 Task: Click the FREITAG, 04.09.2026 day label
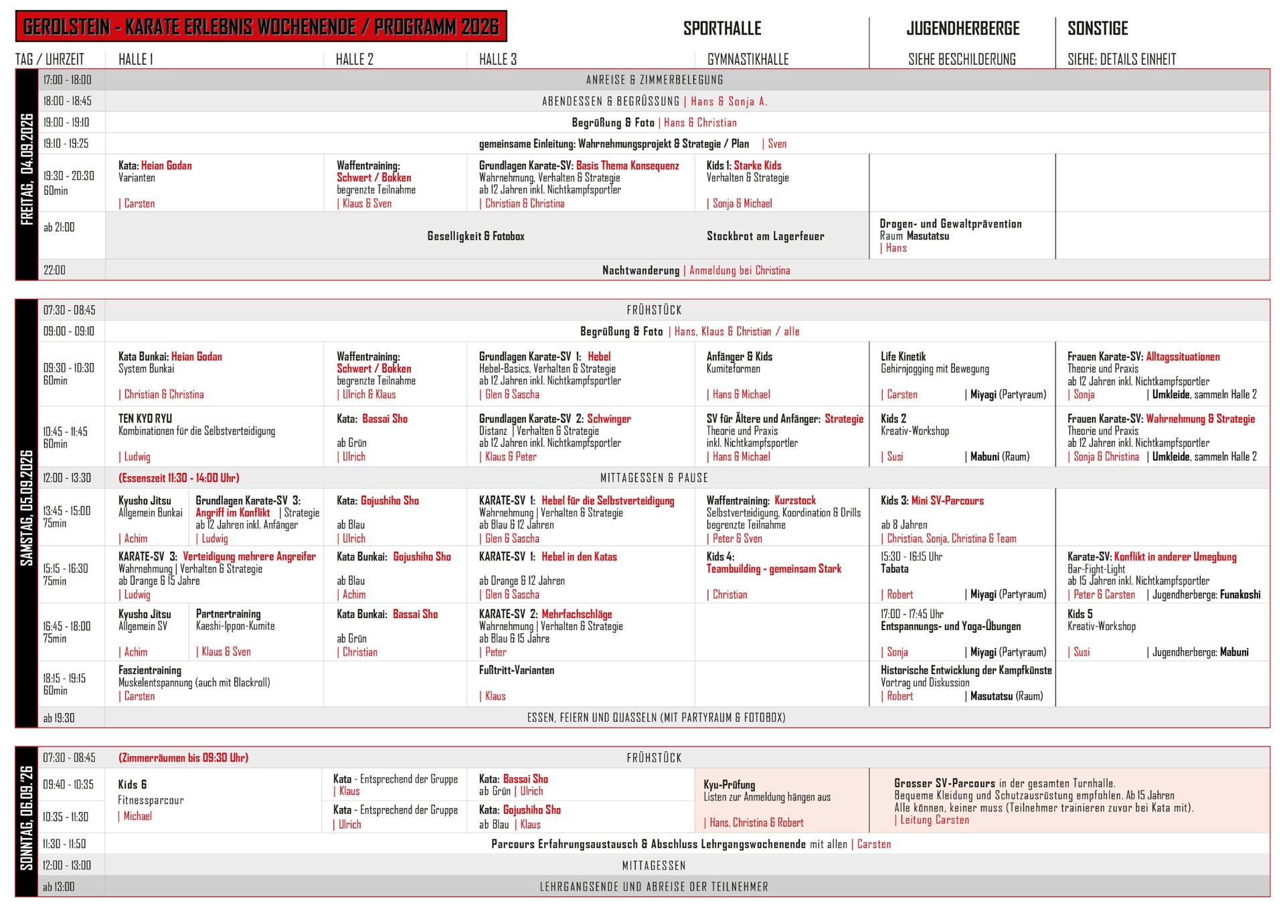(27, 170)
